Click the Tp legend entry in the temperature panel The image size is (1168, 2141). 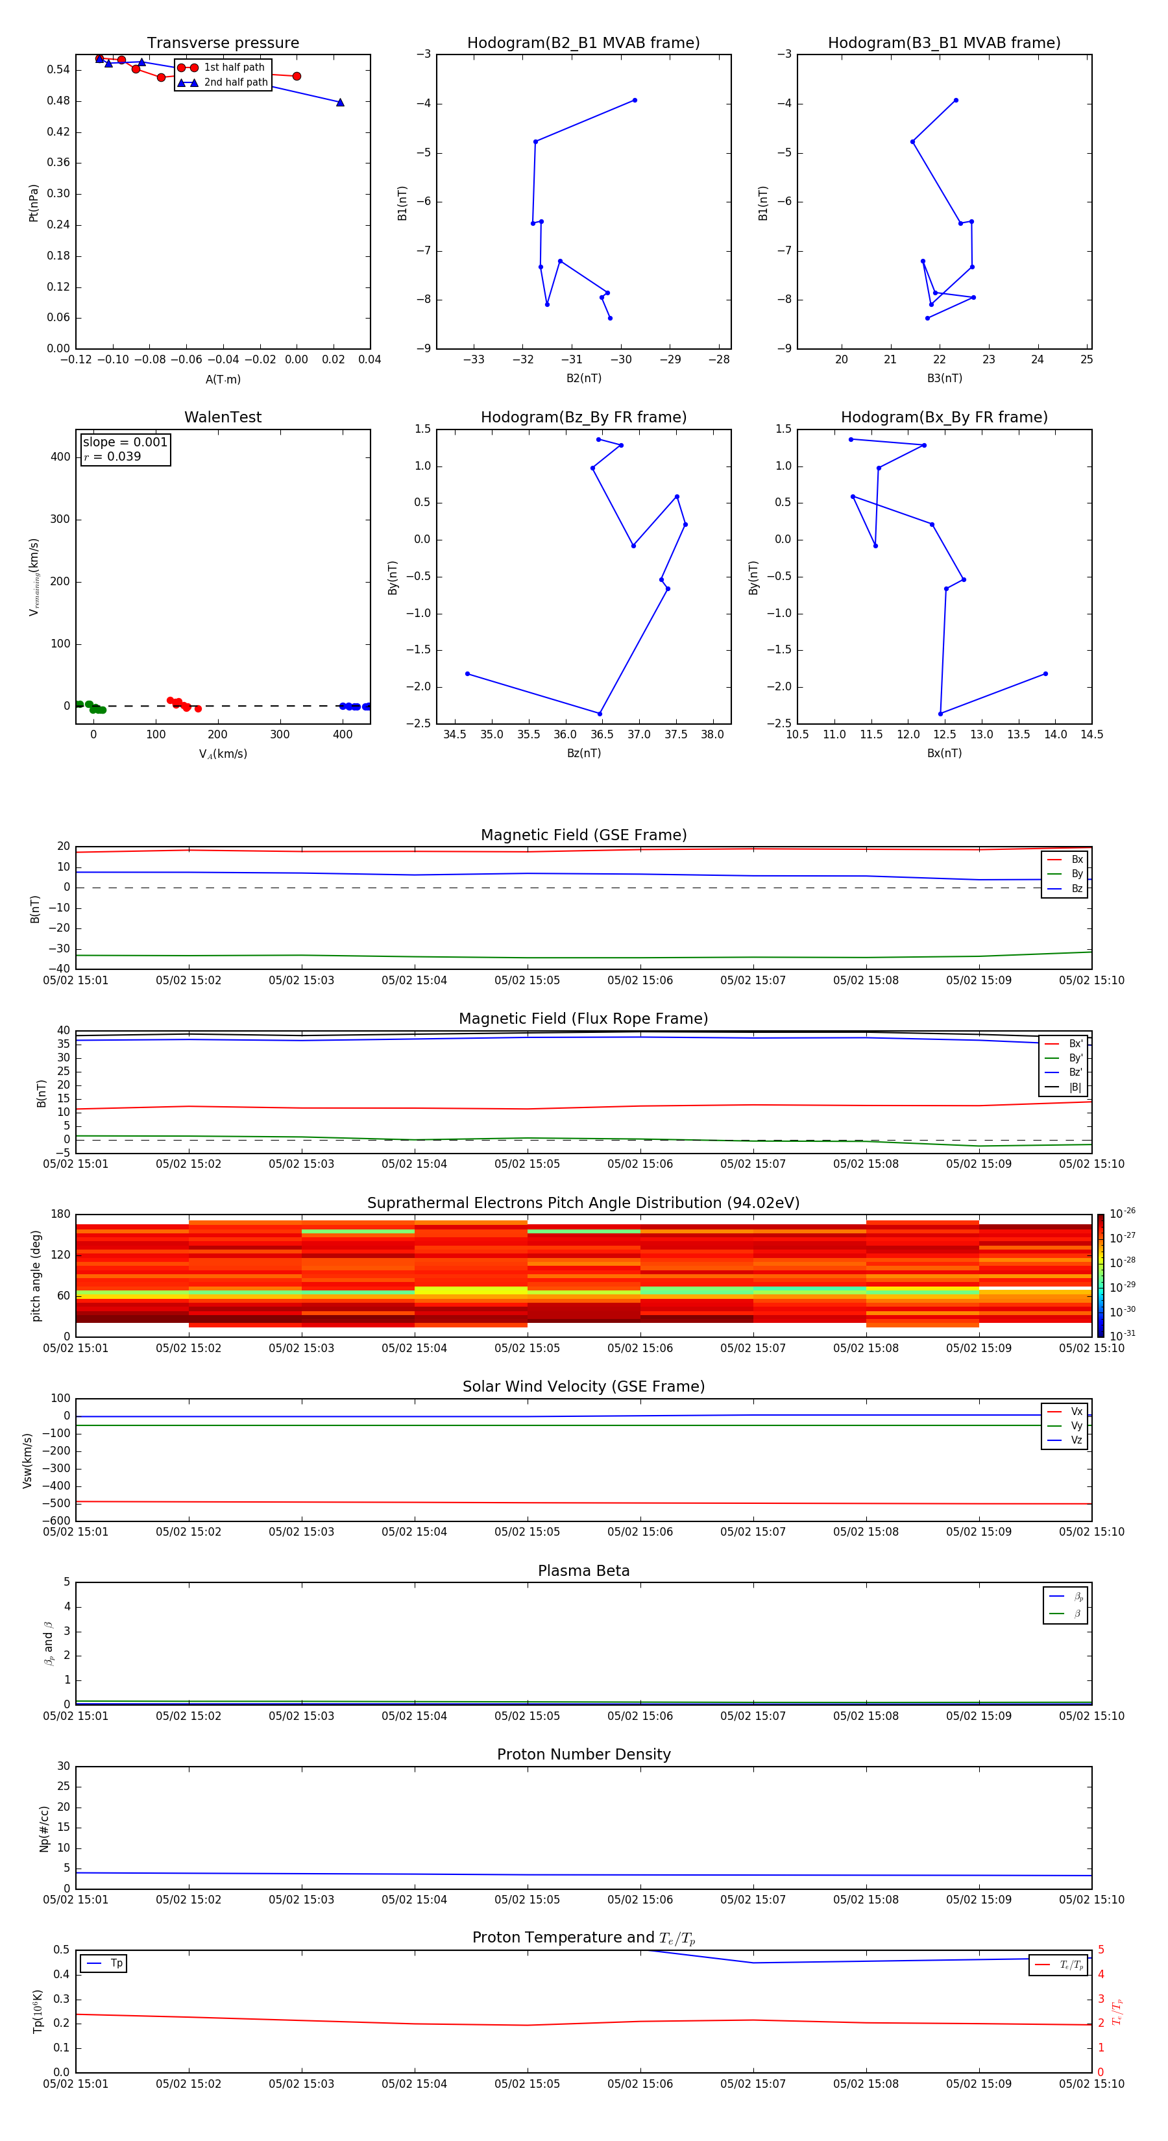pos(103,1964)
